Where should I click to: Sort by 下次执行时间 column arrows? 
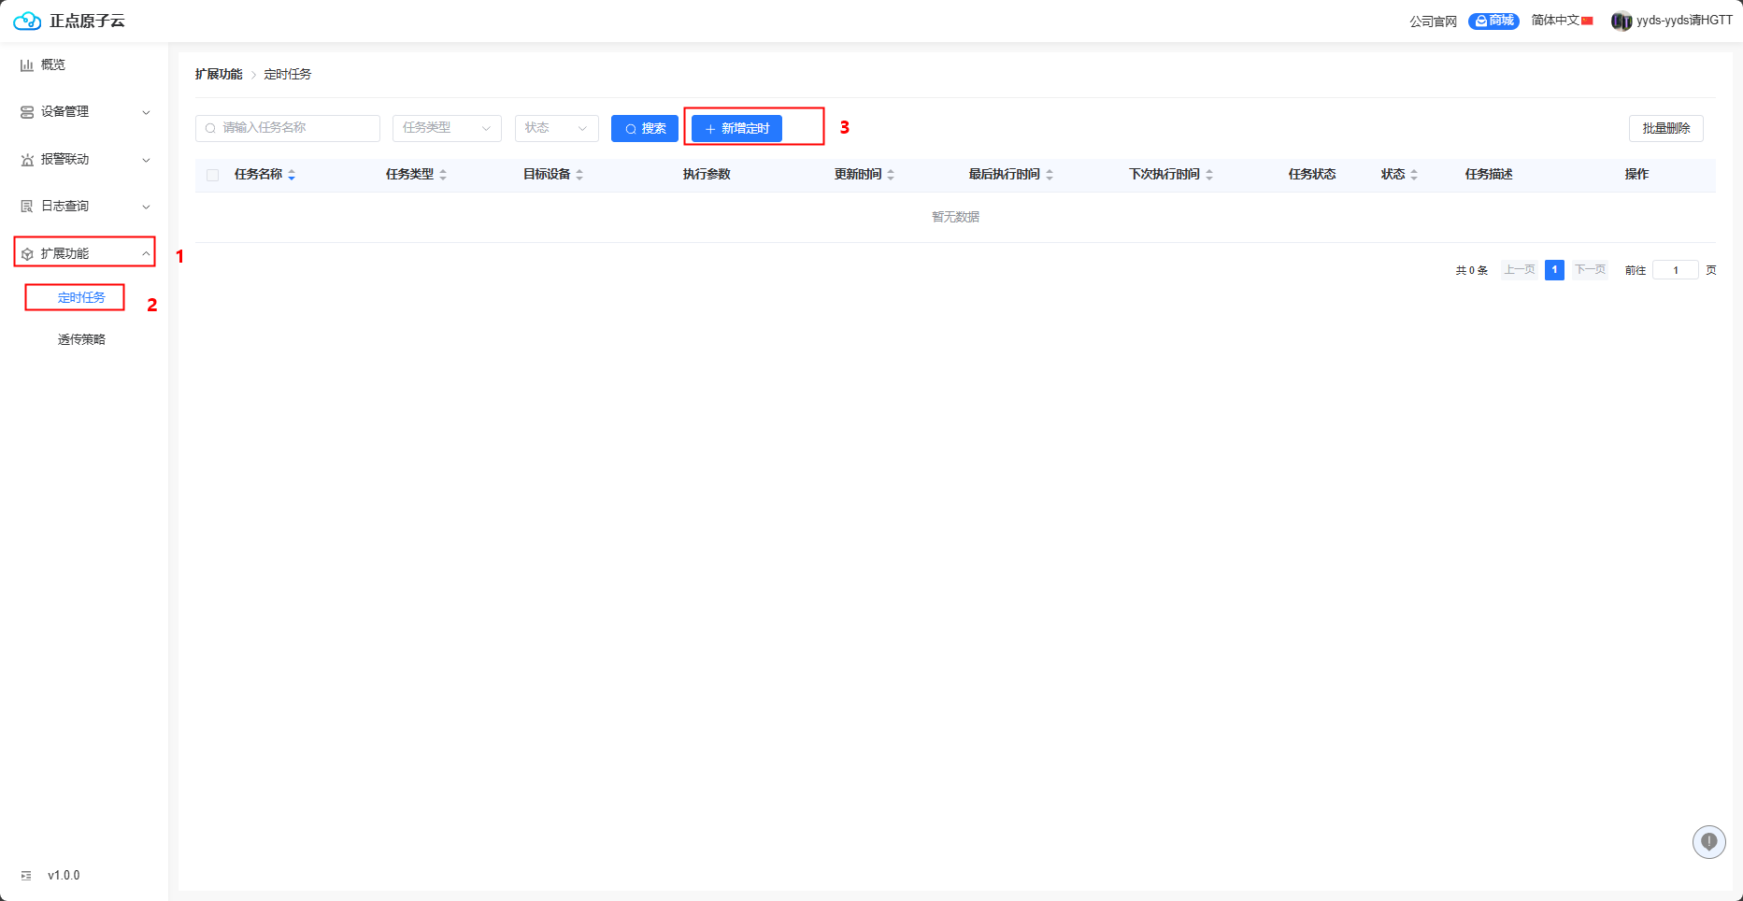click(1209, 175)
